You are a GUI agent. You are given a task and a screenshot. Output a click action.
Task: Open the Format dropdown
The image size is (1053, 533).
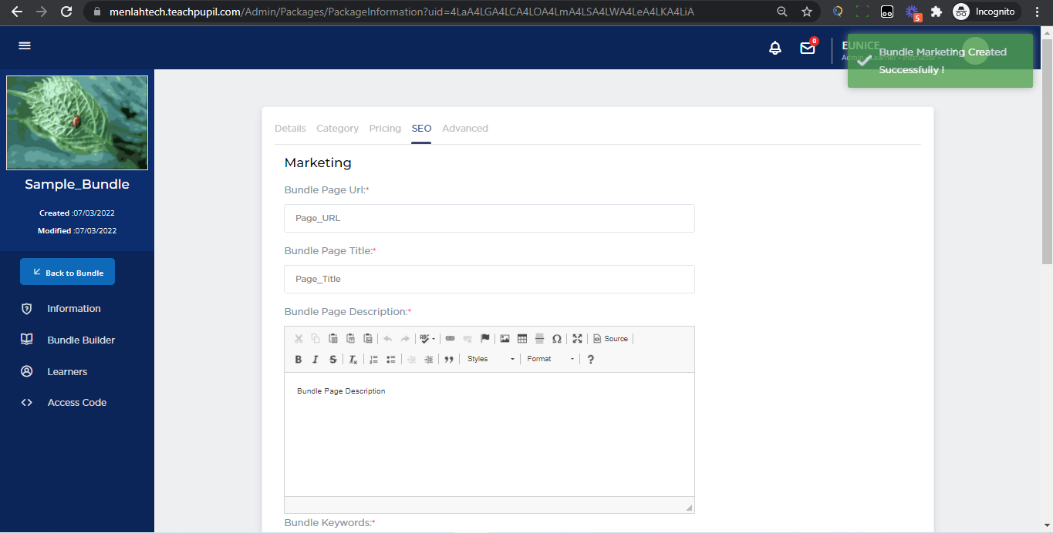click(x=550, y=360)
